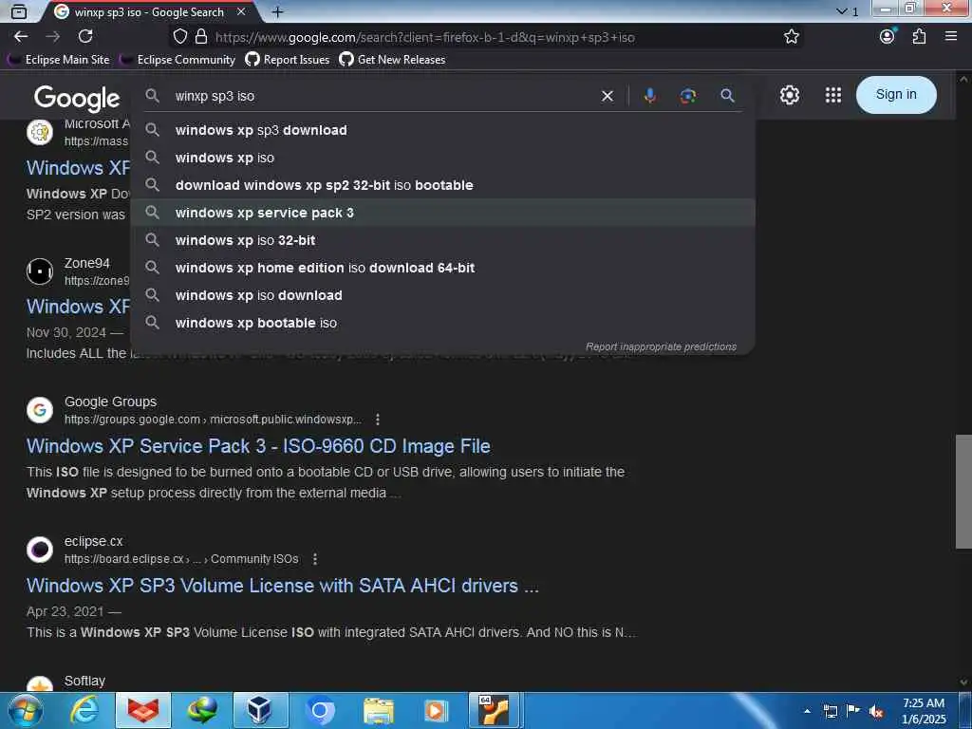Pick windows xp home edition iso download 64-bit
The width and height of the screenshot is (972, 729).
point(442,268)
